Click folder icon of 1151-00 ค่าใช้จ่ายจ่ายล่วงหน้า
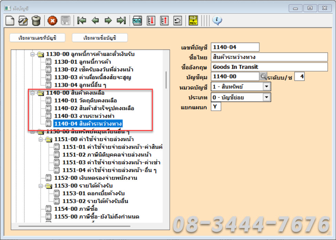 pyautogui.click(x=49, y=139)
